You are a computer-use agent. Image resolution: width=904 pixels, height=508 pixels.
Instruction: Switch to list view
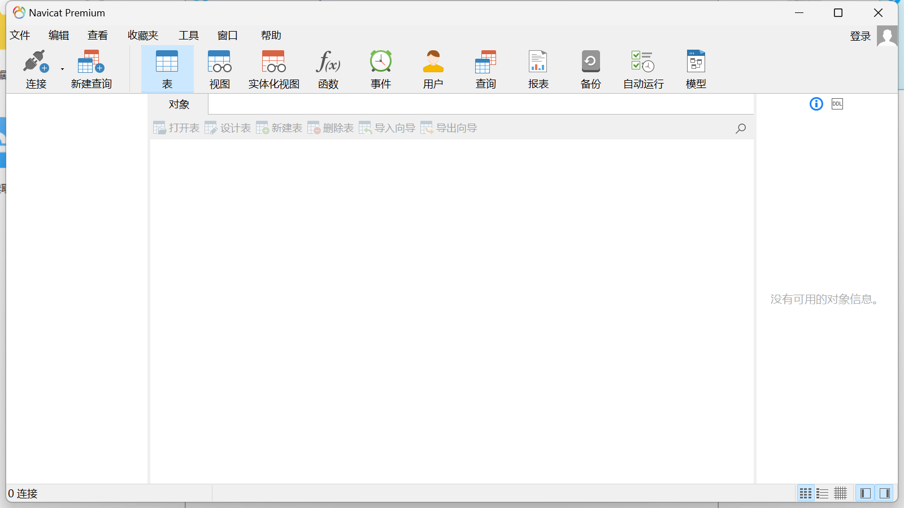pyautogui.click(x=823, y=493)
